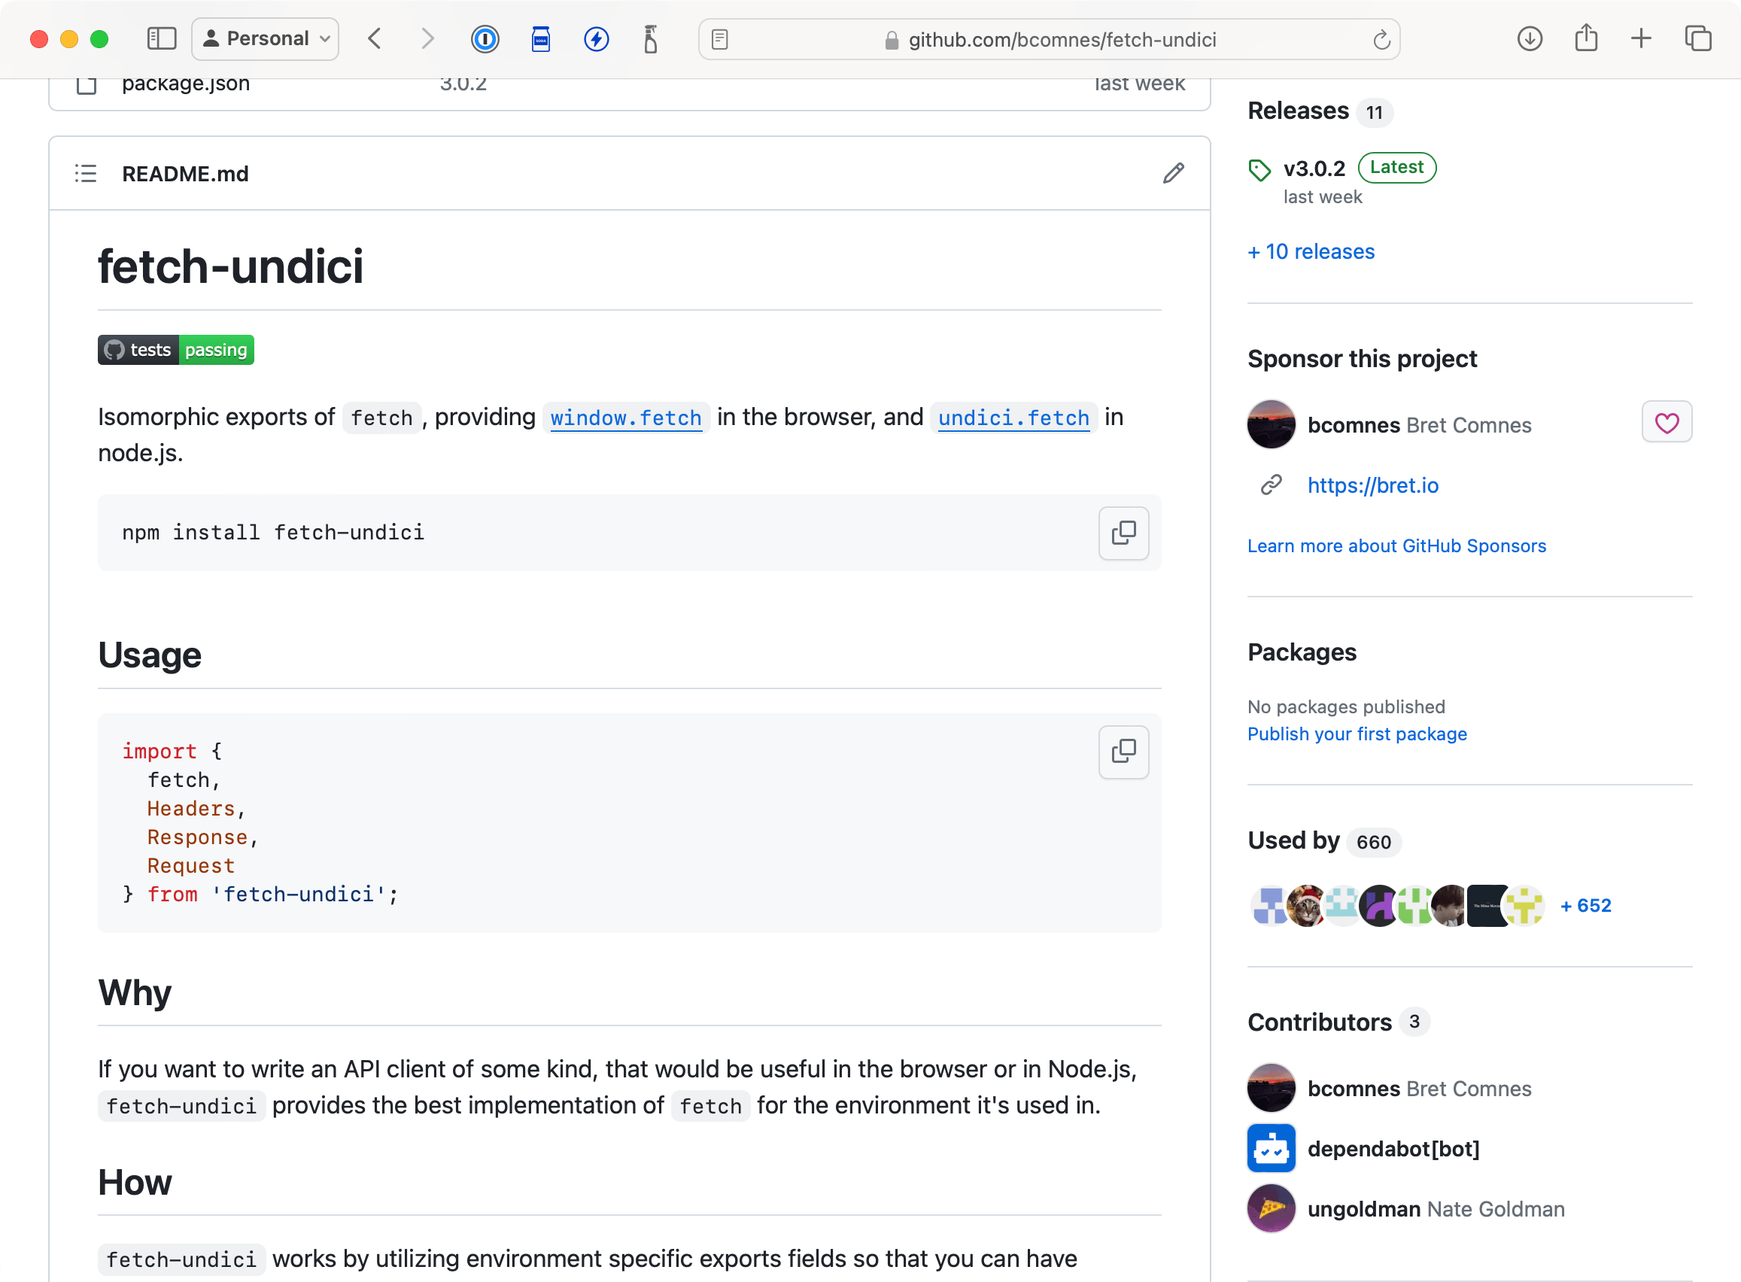The width and height of the screenshot is (1741, 1282).
Task: Click the fetch-undici README heading
Action: pos(230,266)
